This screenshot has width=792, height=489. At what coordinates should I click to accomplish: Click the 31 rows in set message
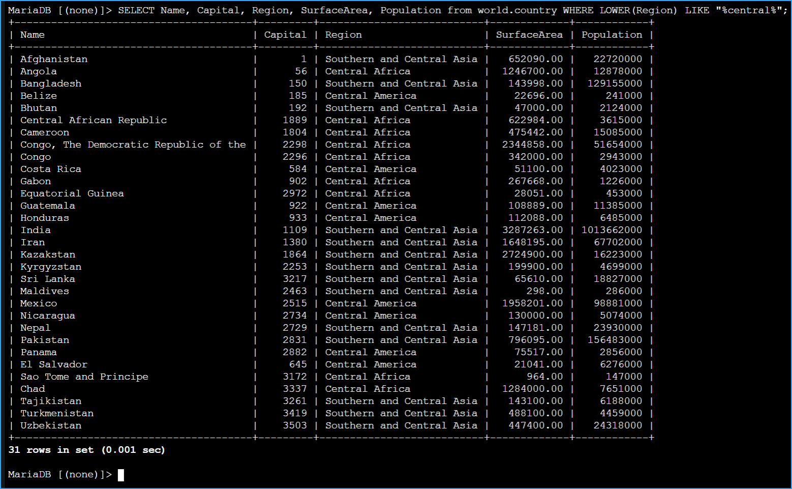point(51,450)
